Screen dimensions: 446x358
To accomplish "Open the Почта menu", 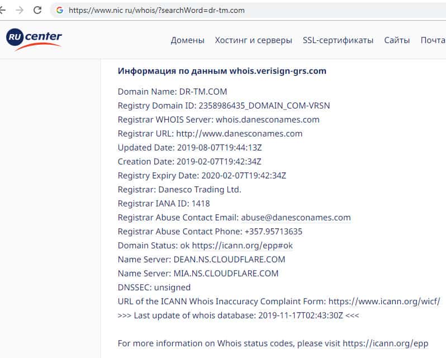I will click(x=433, y=40).
